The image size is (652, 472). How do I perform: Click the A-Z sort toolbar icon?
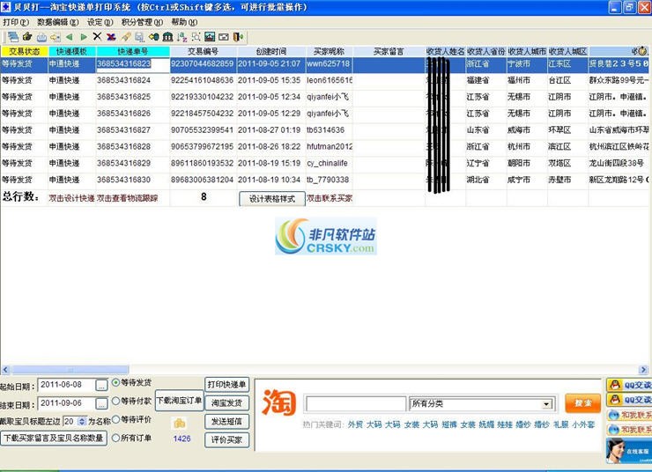[182, 37]
